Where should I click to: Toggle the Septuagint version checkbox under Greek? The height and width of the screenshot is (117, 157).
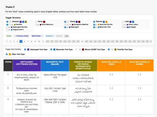65,27
